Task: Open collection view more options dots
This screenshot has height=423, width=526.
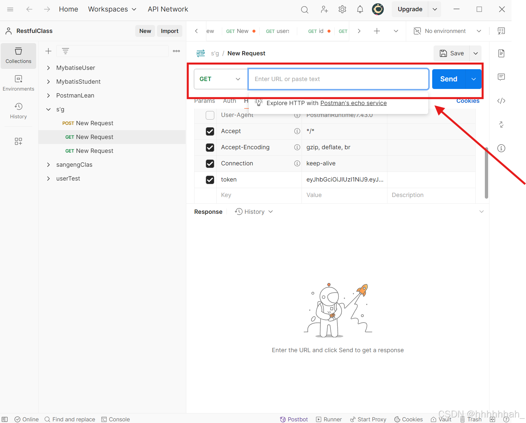Action: (176, 51)
